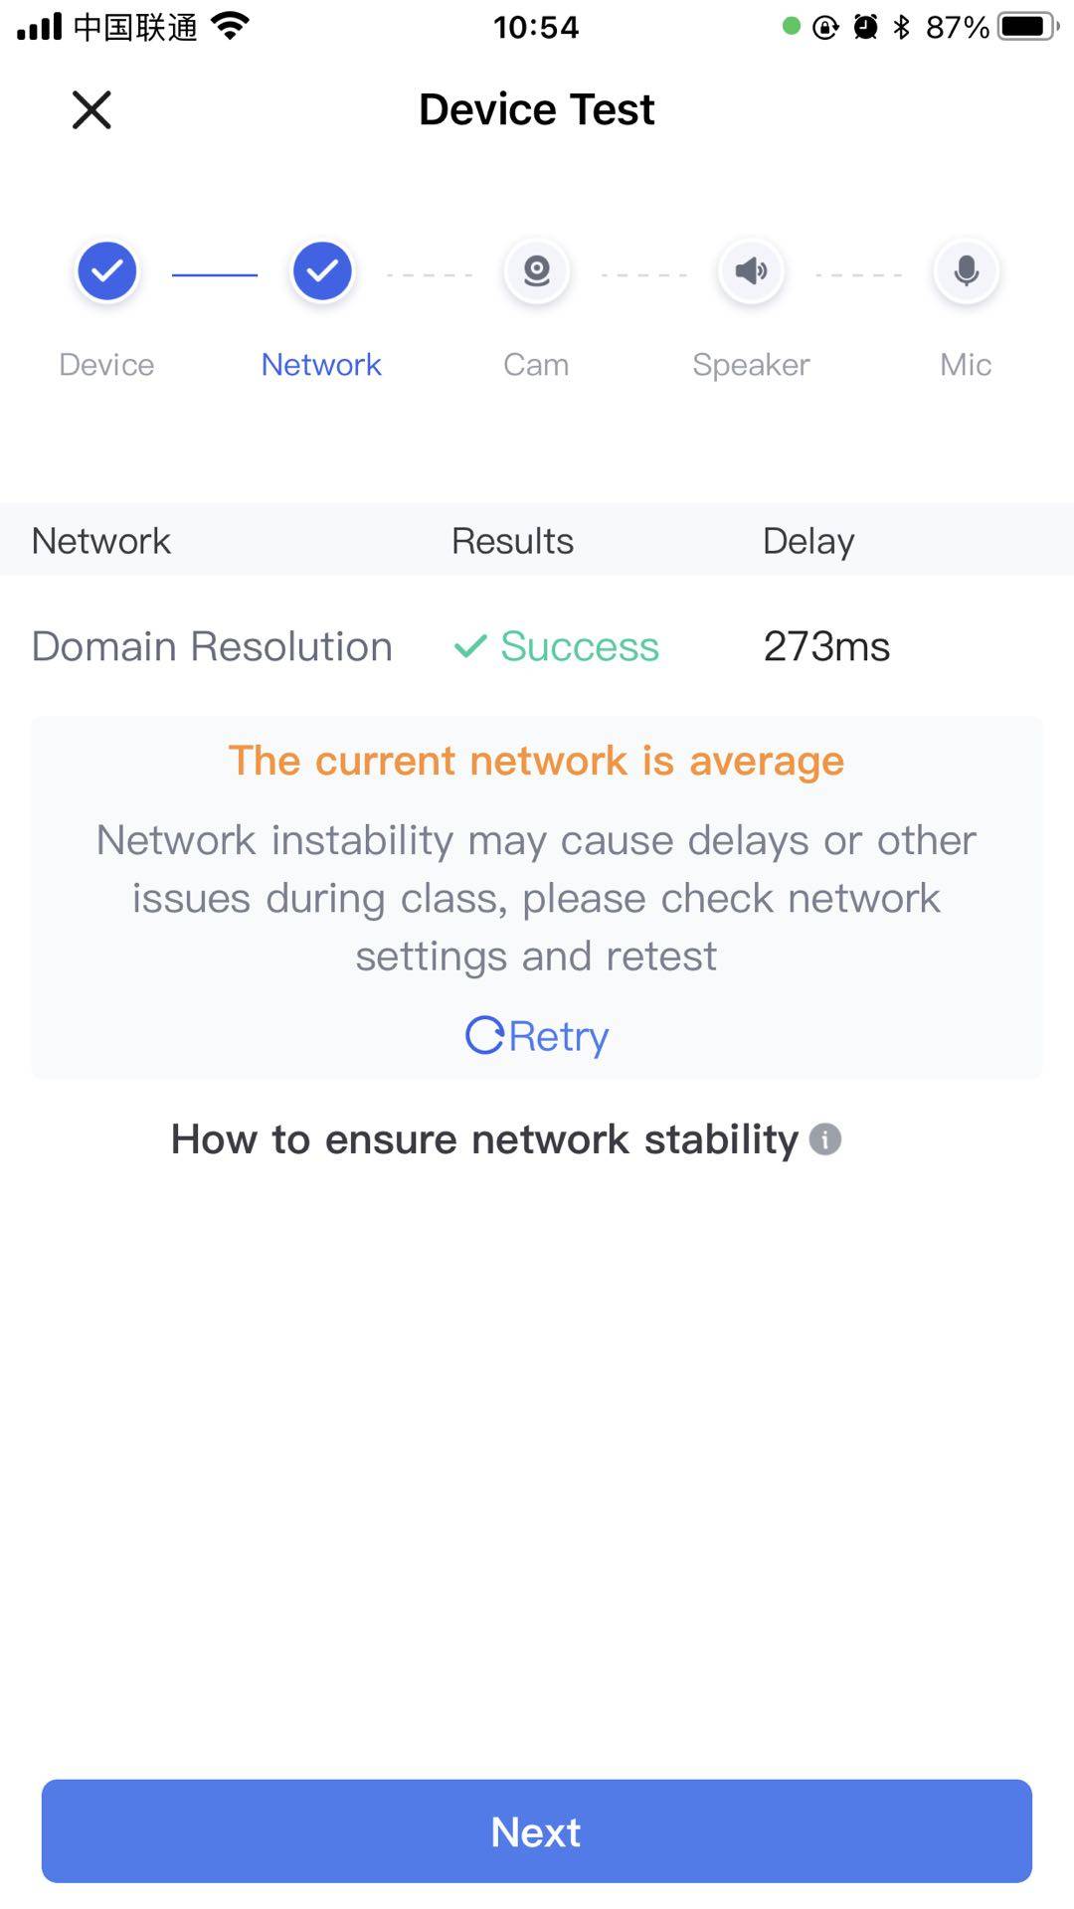Tap the battery indicator in status bar
The height and width of the screenshot is (1909, 1074).
point(1028,27)
